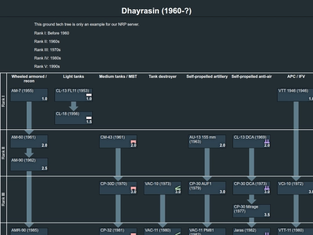Select the VAC-10 (1973) tank destroyer card
The width and height of the screenshot is (313, 235).
click(x=162, y=188)
